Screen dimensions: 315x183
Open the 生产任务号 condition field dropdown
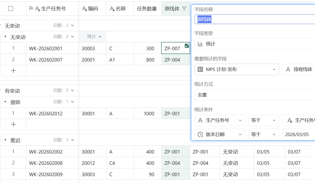[220, 120]
